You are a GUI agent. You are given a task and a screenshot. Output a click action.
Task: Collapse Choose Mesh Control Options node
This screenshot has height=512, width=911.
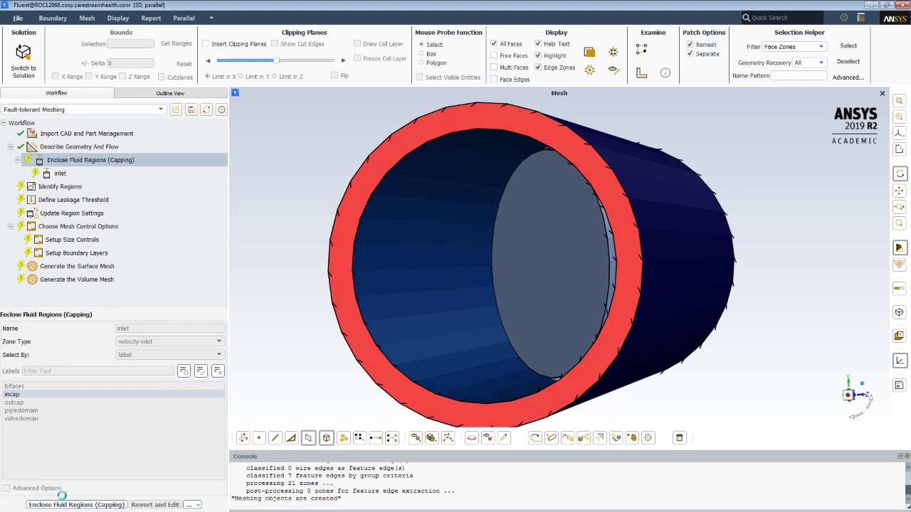coord(11,226)
